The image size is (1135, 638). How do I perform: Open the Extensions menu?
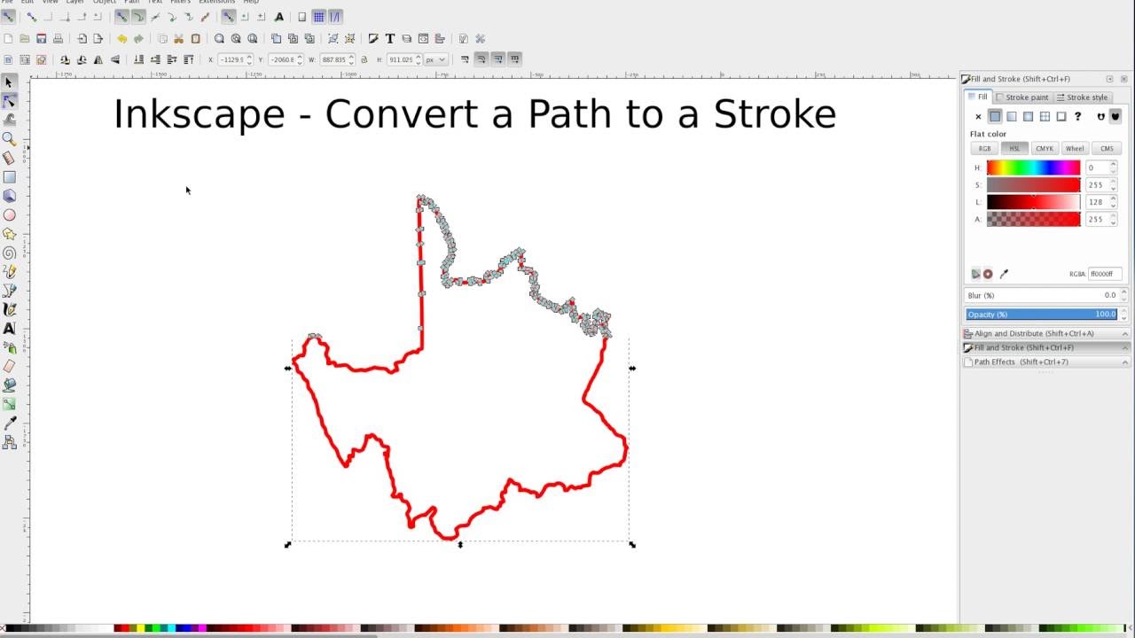[217, 2]
